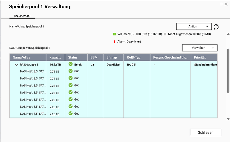This screenshot has height=142, width=230.
Task: Click the Schließen button
Action: click(205, 132)
